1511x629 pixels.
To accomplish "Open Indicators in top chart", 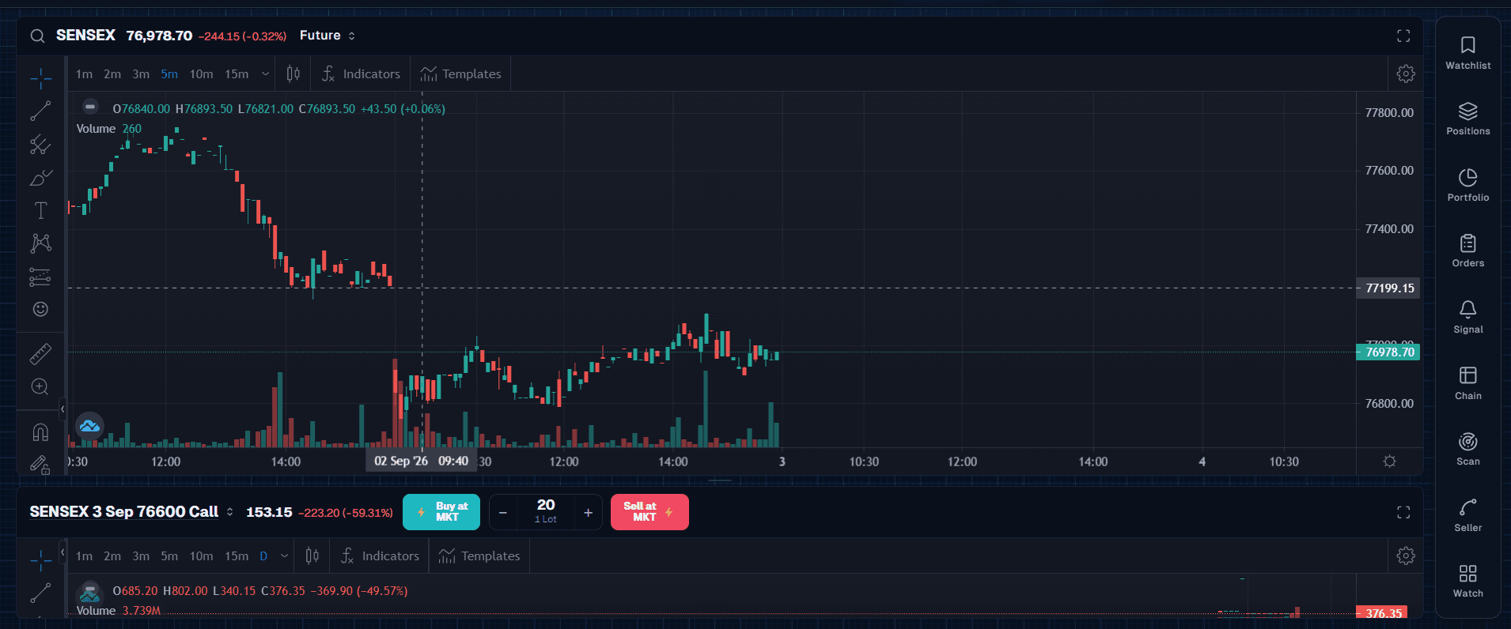I will (x=362, y=73).
